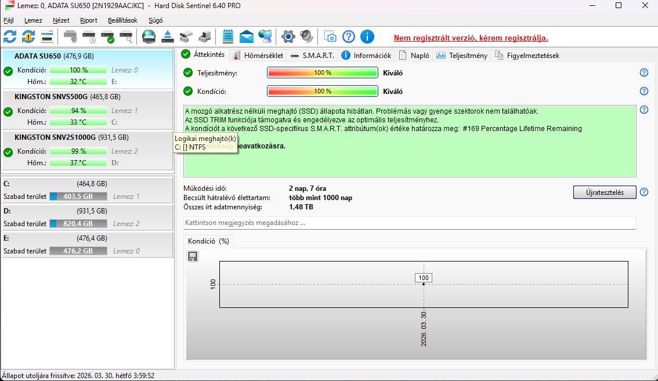Click the disk with green checkmark icon

[x=107, y=37]
